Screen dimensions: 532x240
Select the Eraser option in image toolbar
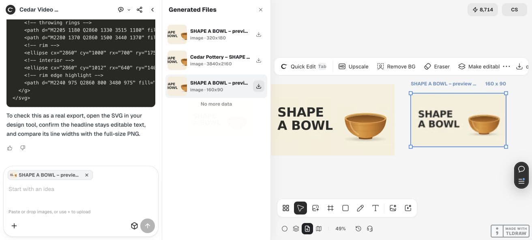tap(437, 66)
